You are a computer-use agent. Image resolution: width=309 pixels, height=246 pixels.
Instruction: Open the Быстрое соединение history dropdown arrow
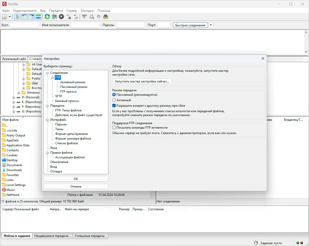[211, 25]
